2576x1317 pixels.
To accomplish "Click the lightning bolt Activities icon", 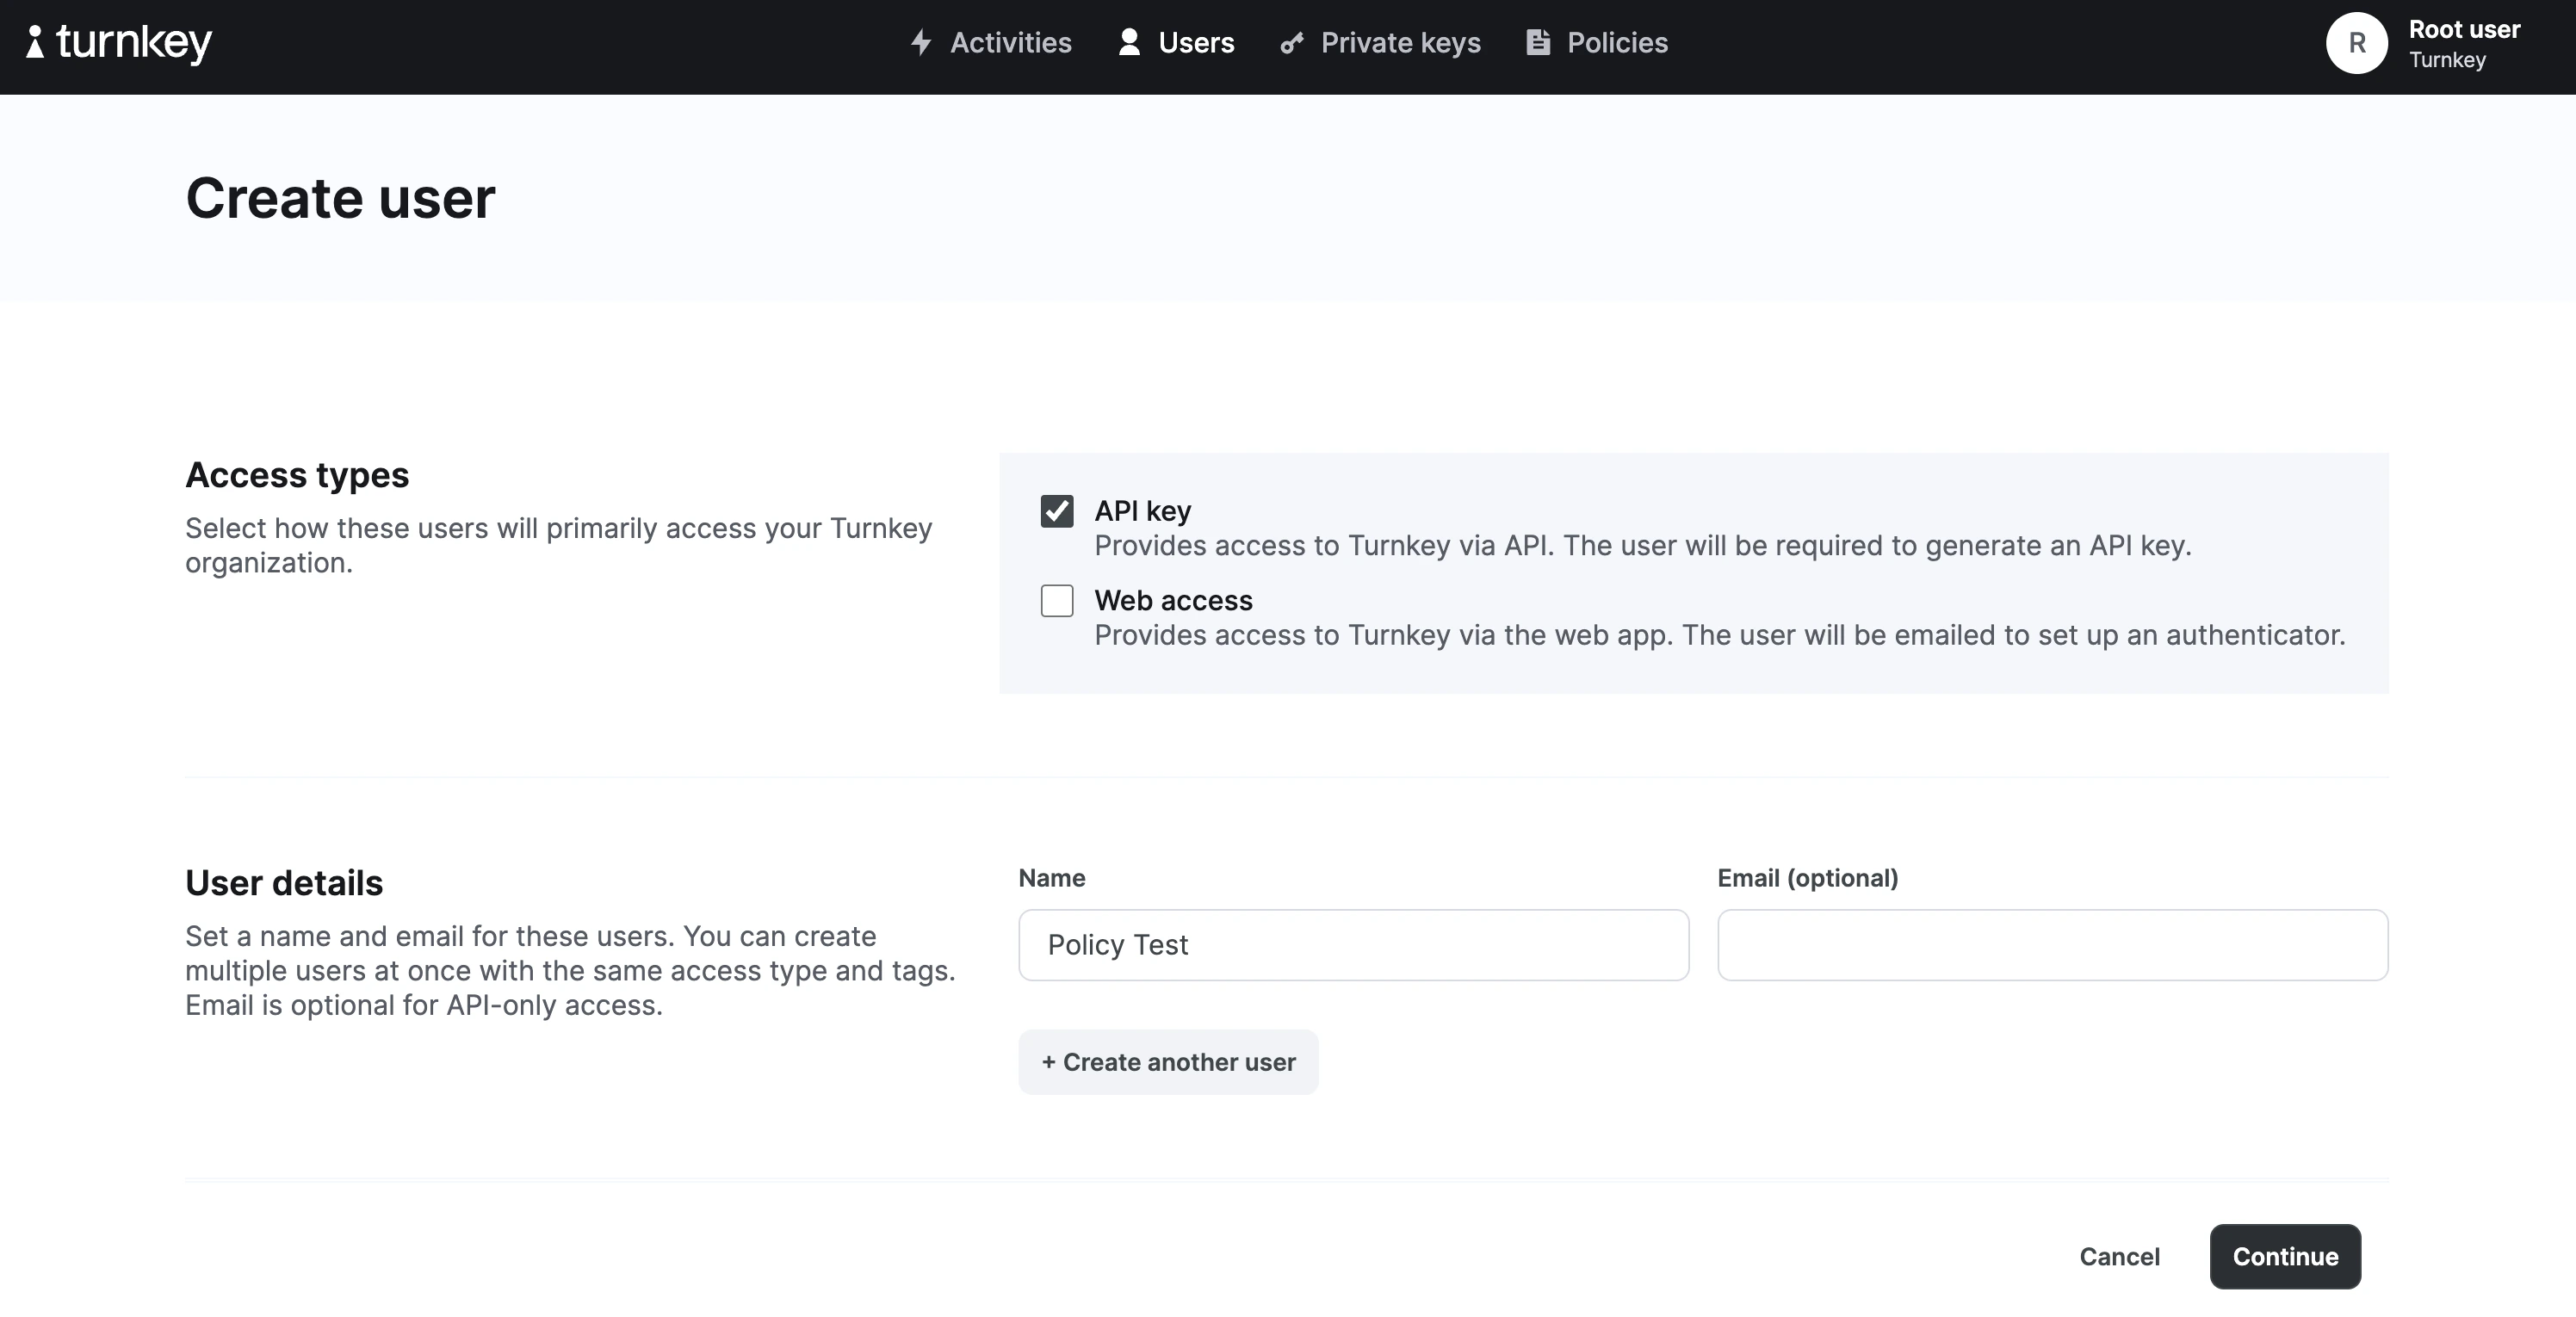I will pos(921,43).
